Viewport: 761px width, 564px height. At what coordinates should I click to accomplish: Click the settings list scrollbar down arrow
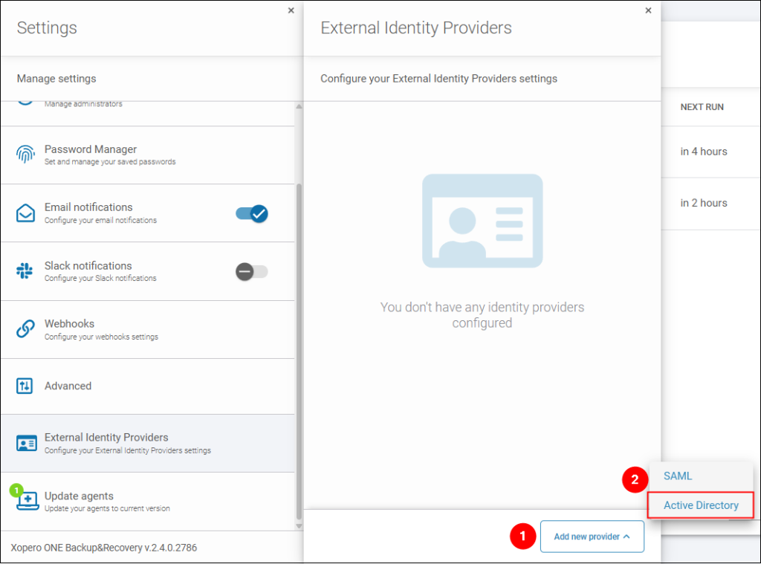(299, 525)
